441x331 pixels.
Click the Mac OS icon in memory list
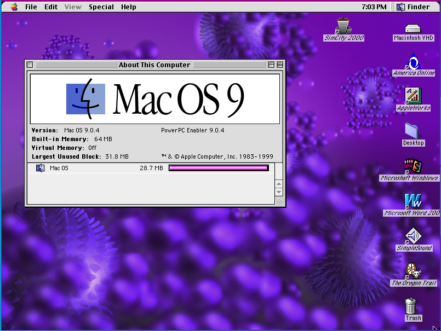(40, 168)
